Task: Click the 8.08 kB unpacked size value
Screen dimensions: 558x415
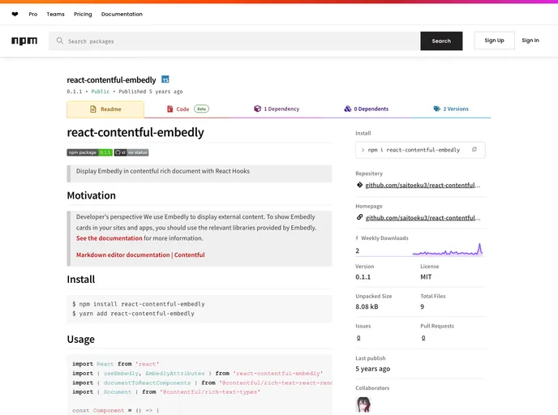Action: (367, 306)
